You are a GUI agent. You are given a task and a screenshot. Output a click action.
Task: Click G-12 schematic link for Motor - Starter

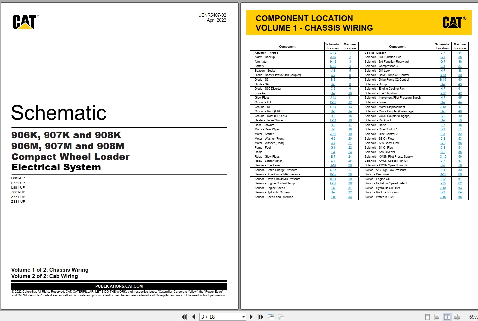[333, 134]
